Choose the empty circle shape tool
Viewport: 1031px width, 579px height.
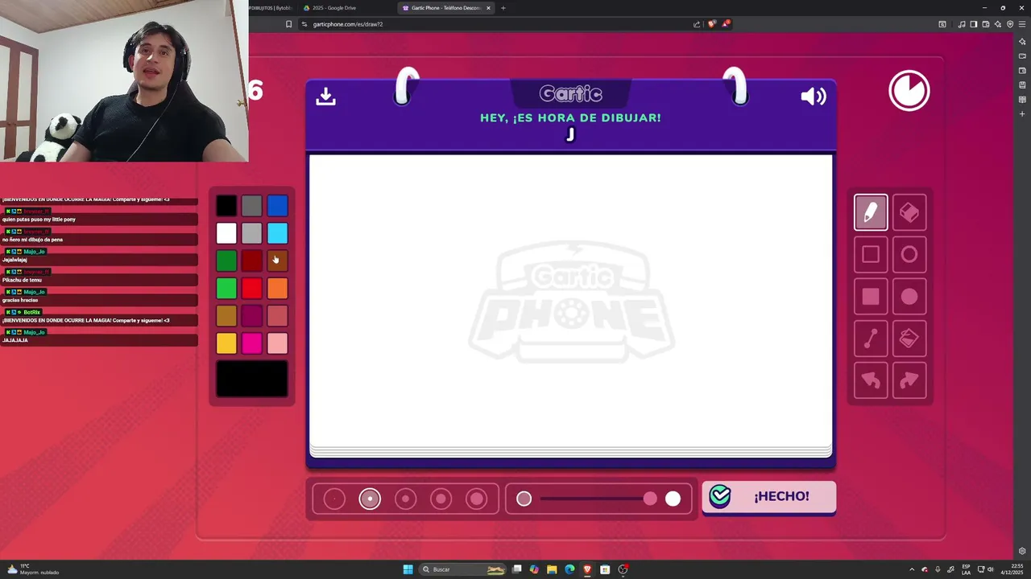(909, 255)
